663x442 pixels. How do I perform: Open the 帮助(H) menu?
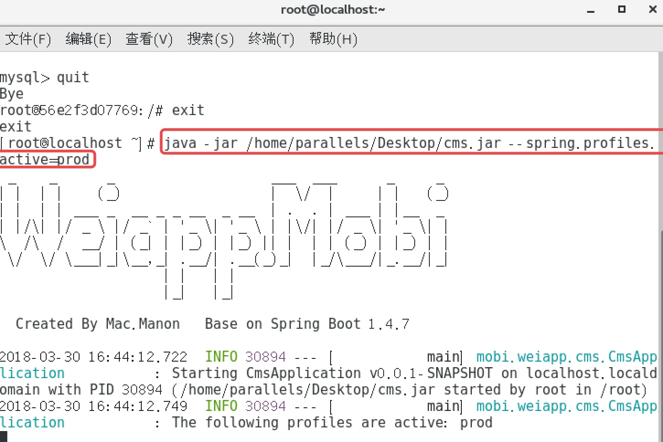(x=333, y=39)
